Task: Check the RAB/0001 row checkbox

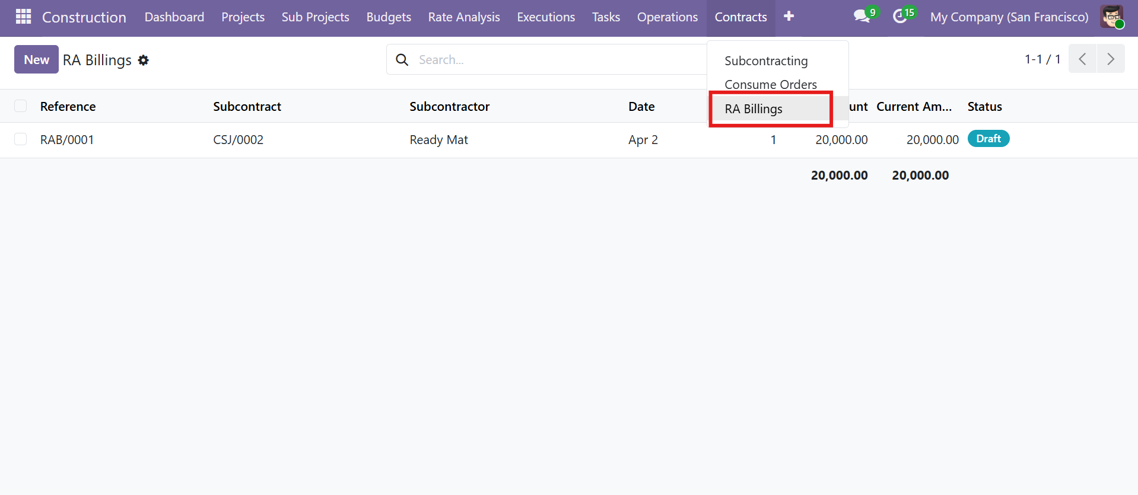Action: pyautogui.click(x=21, y=139)
